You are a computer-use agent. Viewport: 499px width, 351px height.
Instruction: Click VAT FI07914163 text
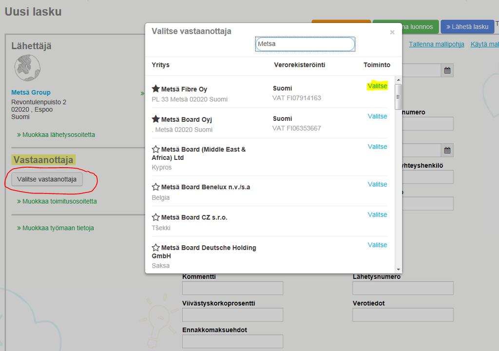297,98
